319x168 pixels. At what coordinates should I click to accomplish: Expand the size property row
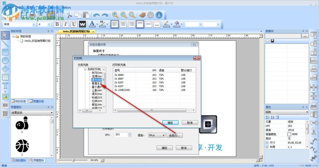pos(267,143)
